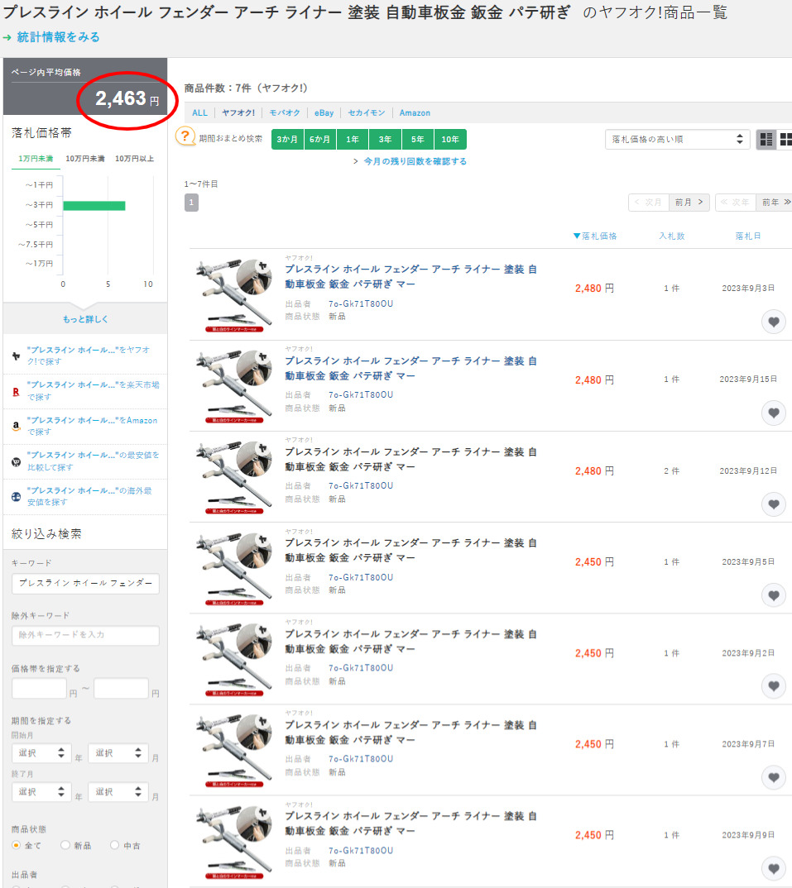The width and height of the screenshot is (792, 888).
Task: Click the Rakuten icon search link
Action: [x=17, y=391]
